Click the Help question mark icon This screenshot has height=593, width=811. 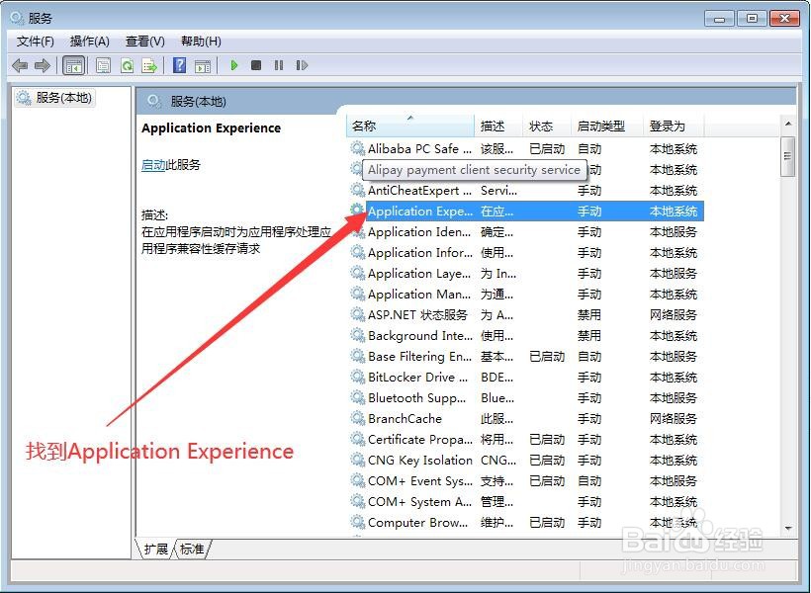tap(180, 65)
